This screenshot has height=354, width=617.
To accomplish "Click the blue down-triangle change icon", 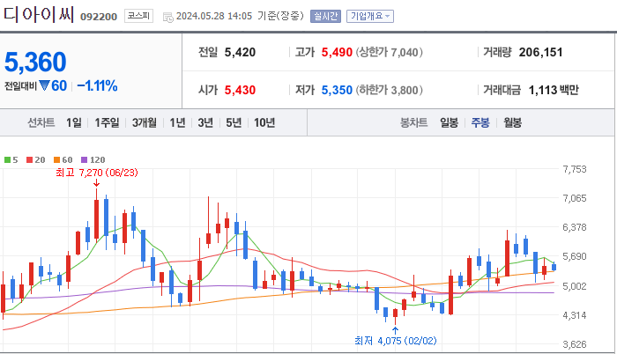I will [x=44, y=85].
